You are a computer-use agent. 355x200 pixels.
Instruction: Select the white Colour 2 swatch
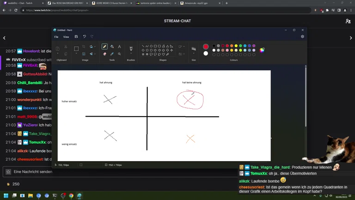(206, 53)
